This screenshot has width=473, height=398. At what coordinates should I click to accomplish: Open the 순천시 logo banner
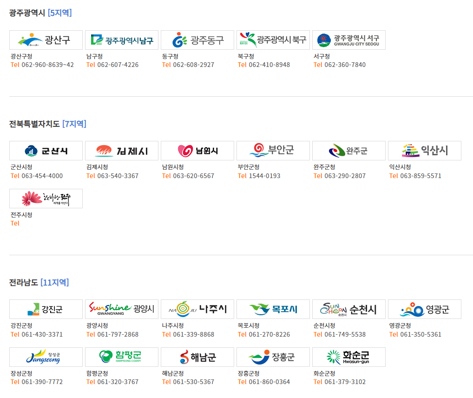(349, 309)
